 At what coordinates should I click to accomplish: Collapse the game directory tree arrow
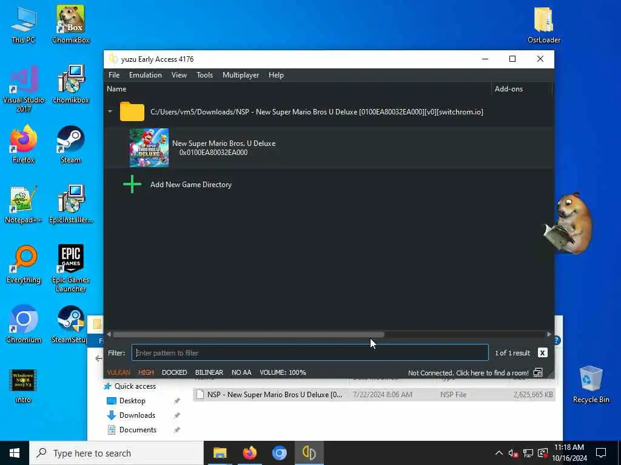pyautogui.click(x=110, y=111)
